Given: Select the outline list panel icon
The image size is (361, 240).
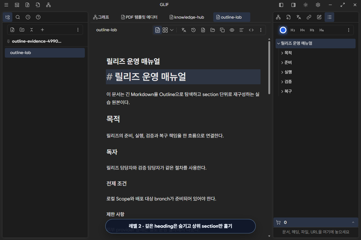Looking at the screenshot, I should [329, 17].
